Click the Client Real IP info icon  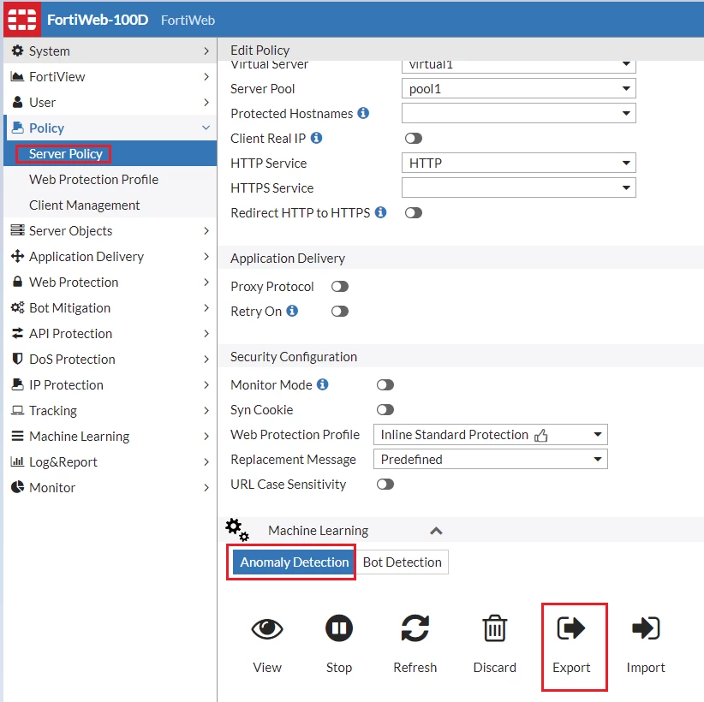[x=317, y=138]
